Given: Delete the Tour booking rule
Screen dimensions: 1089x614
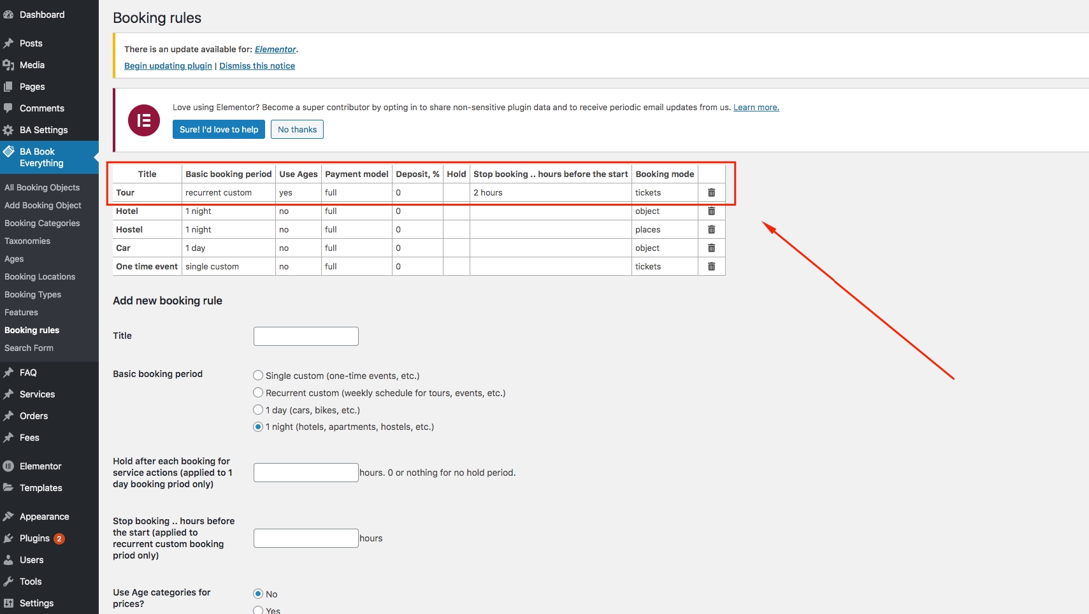Looking at the screenshot, I should 711,192.
